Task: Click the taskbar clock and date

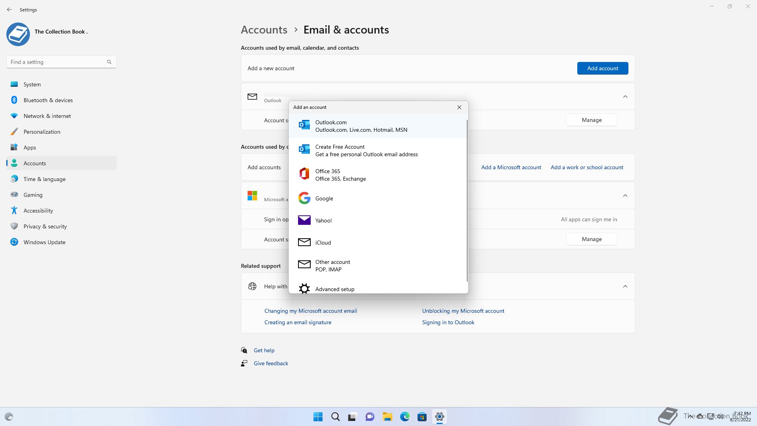Action: pyautogui.click(x=740, y=417)
